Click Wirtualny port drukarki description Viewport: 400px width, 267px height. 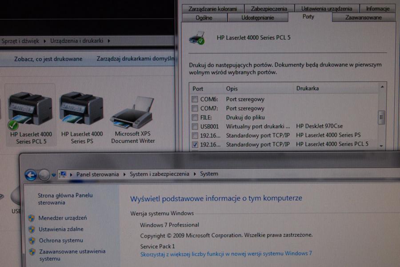point(258,126)
